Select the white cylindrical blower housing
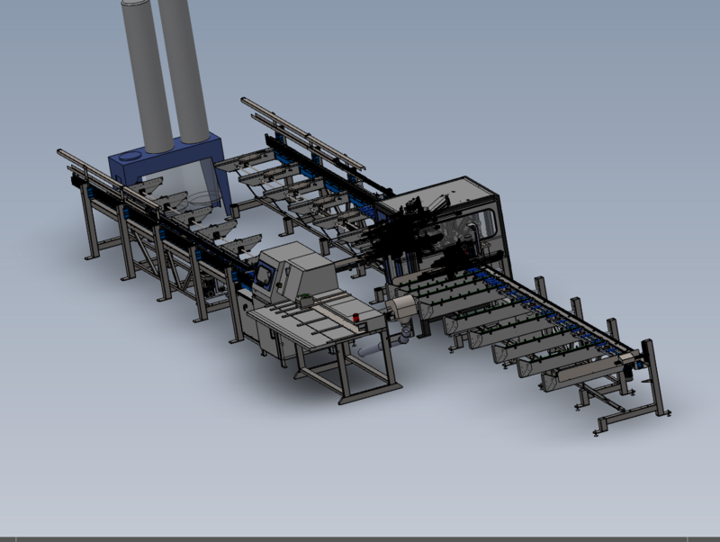The width and height of the screenshot is (720, 542). [x=403, y=308]
